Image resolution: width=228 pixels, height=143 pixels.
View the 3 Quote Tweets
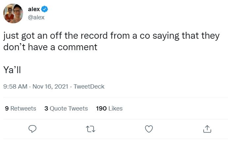coord(66,109)
